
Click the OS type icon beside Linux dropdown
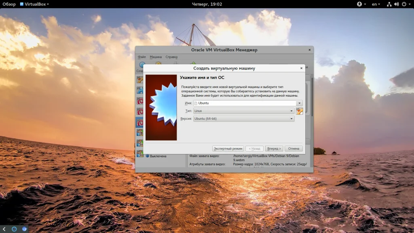point(299,111)
